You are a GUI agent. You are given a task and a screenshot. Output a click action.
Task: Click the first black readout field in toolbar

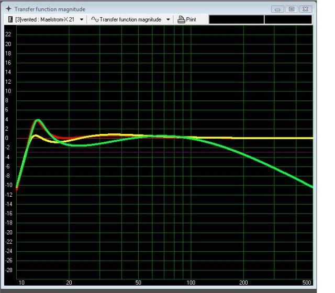[236, 19]
